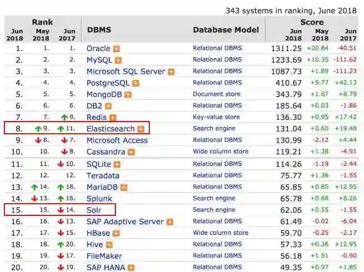Viewport: 364px width, 272px height.
Task: Click the Rank column header
Action: pos(42,22)
